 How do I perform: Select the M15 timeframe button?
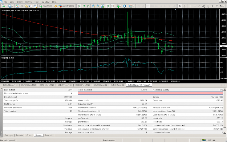point(147,6)
